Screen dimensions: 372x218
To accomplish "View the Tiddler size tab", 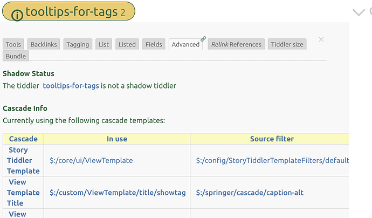I will tap(287, 44).
